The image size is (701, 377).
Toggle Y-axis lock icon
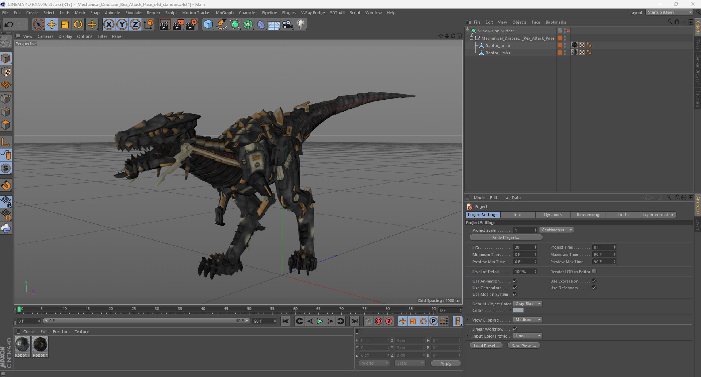click(x=122, y=24)
